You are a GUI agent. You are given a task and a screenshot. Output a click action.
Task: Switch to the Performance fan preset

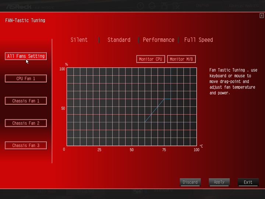click(x=159, y=40)
